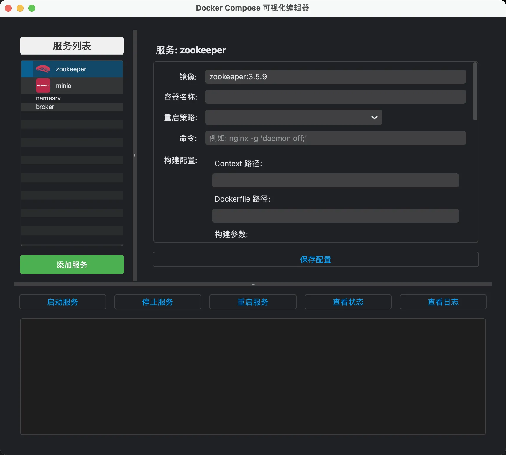Click the service form vertical scrollbar

(475, 91)
